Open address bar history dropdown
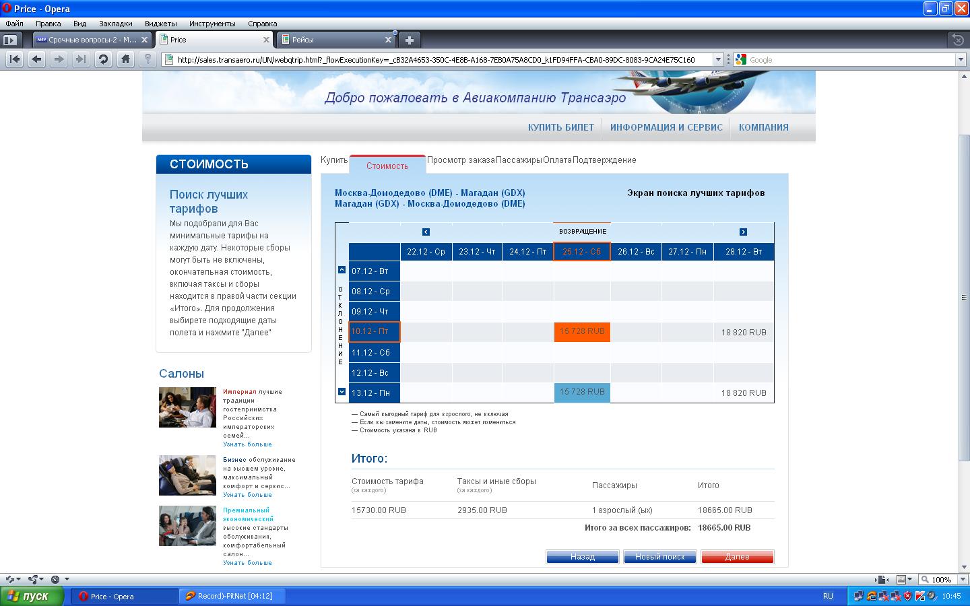The height and width of the screenshot is (606, 970). (x=718, y=59)
